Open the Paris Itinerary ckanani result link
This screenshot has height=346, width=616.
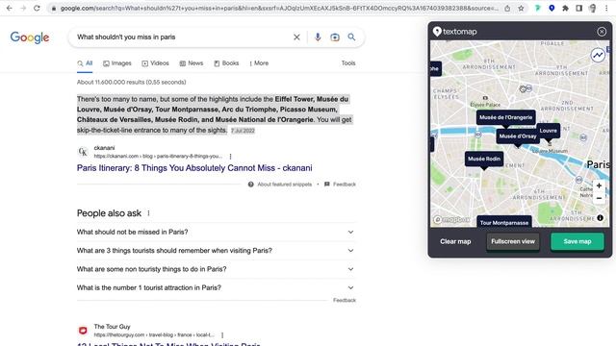[x=194, y=168]
